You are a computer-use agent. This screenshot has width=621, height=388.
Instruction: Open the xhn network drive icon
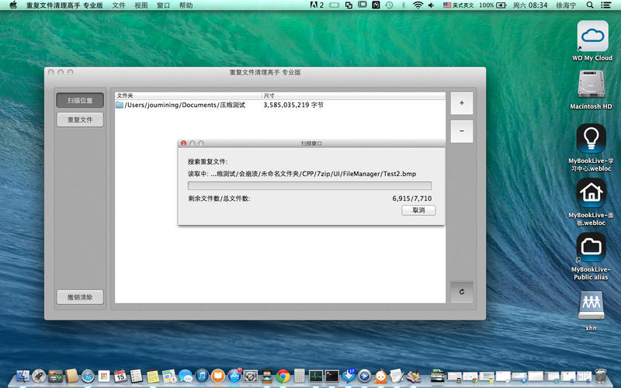click(x=592, y=305)
